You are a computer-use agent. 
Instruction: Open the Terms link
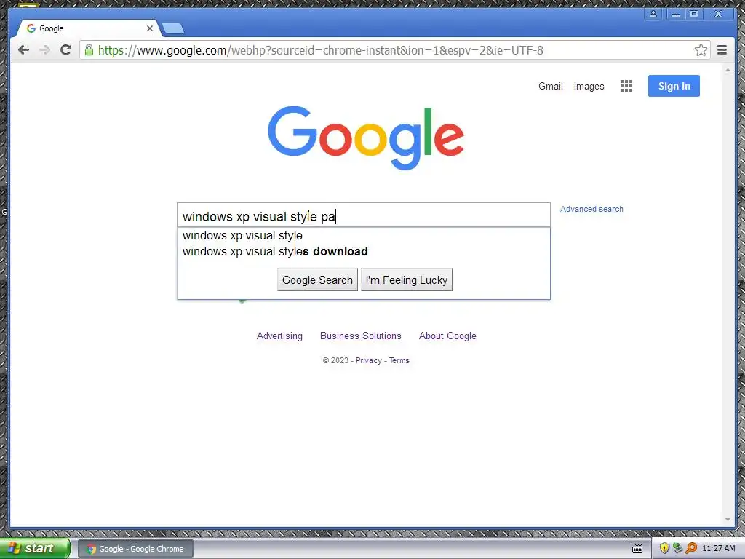point(399,360)
